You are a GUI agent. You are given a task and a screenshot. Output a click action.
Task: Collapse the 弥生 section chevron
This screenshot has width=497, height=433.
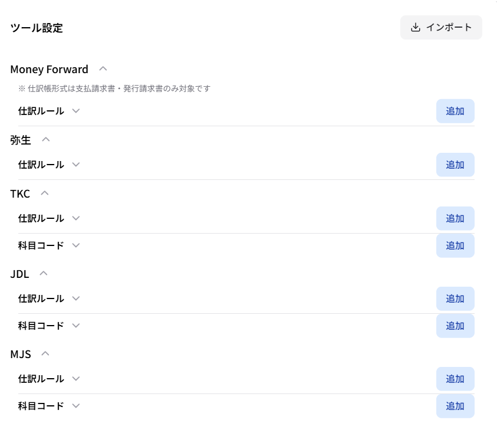(x=46, y=140)
